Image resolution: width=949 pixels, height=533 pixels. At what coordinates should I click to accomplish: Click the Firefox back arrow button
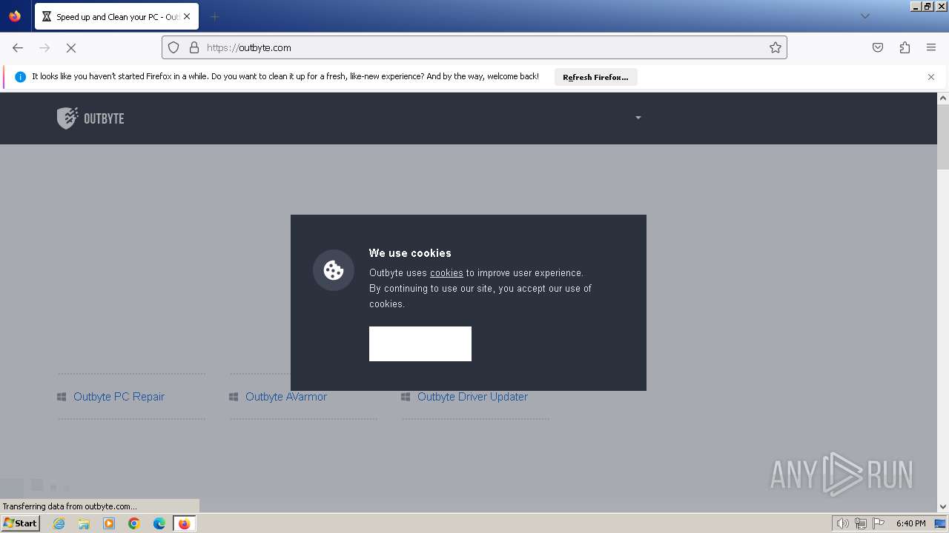pyautogui.click(x=18, y=47)
